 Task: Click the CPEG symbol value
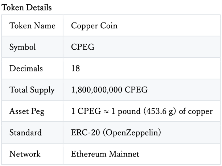point(83,47)
